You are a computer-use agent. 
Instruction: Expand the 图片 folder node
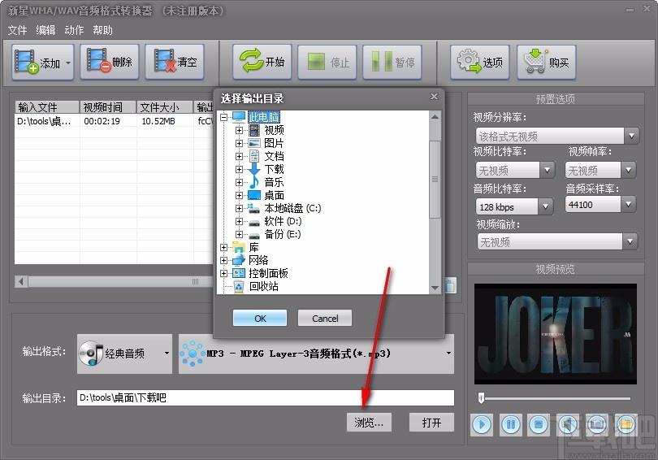[x=239, y=144]
